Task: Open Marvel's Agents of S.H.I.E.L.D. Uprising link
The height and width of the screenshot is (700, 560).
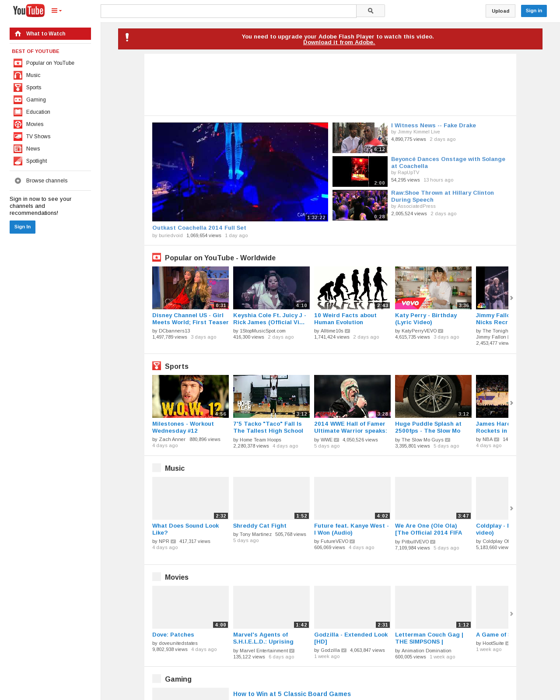Action: pos(263,638)
